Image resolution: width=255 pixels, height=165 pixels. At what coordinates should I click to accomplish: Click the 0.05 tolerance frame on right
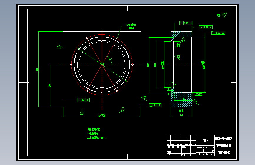pos(218,33)
